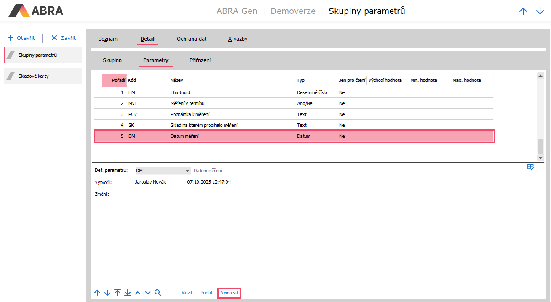
Task: Click the up arrow icon in the header
Action: point(523,11)
